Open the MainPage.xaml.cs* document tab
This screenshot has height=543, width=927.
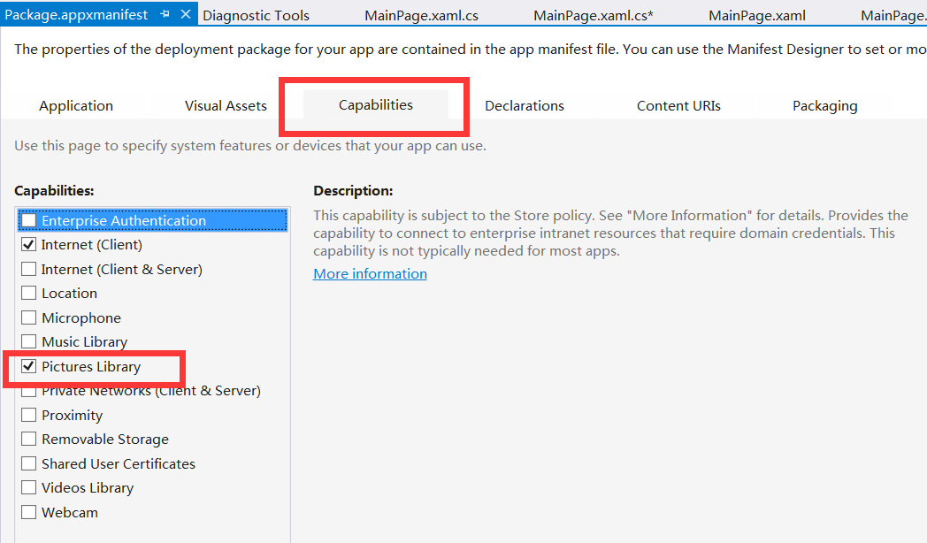click(594, 15)
